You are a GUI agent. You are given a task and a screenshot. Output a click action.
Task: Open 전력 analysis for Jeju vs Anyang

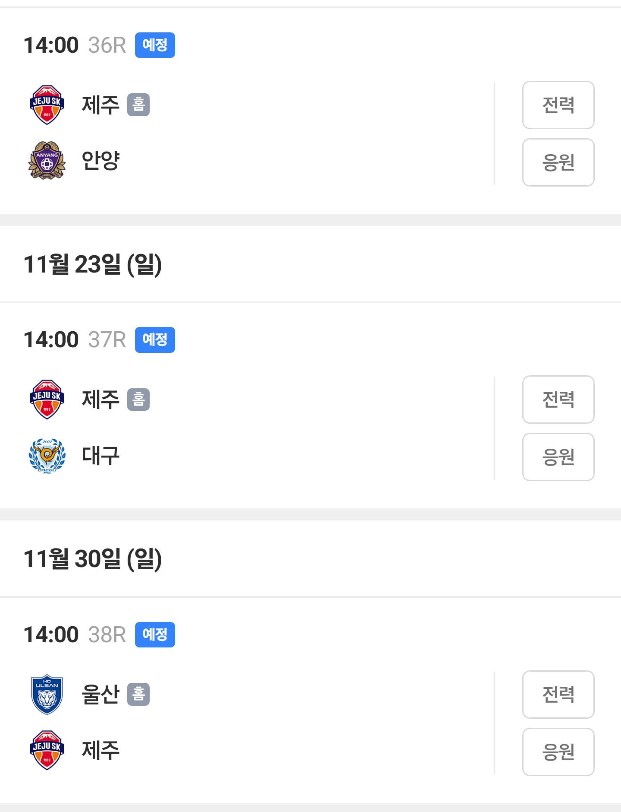(x=558, y=105)
